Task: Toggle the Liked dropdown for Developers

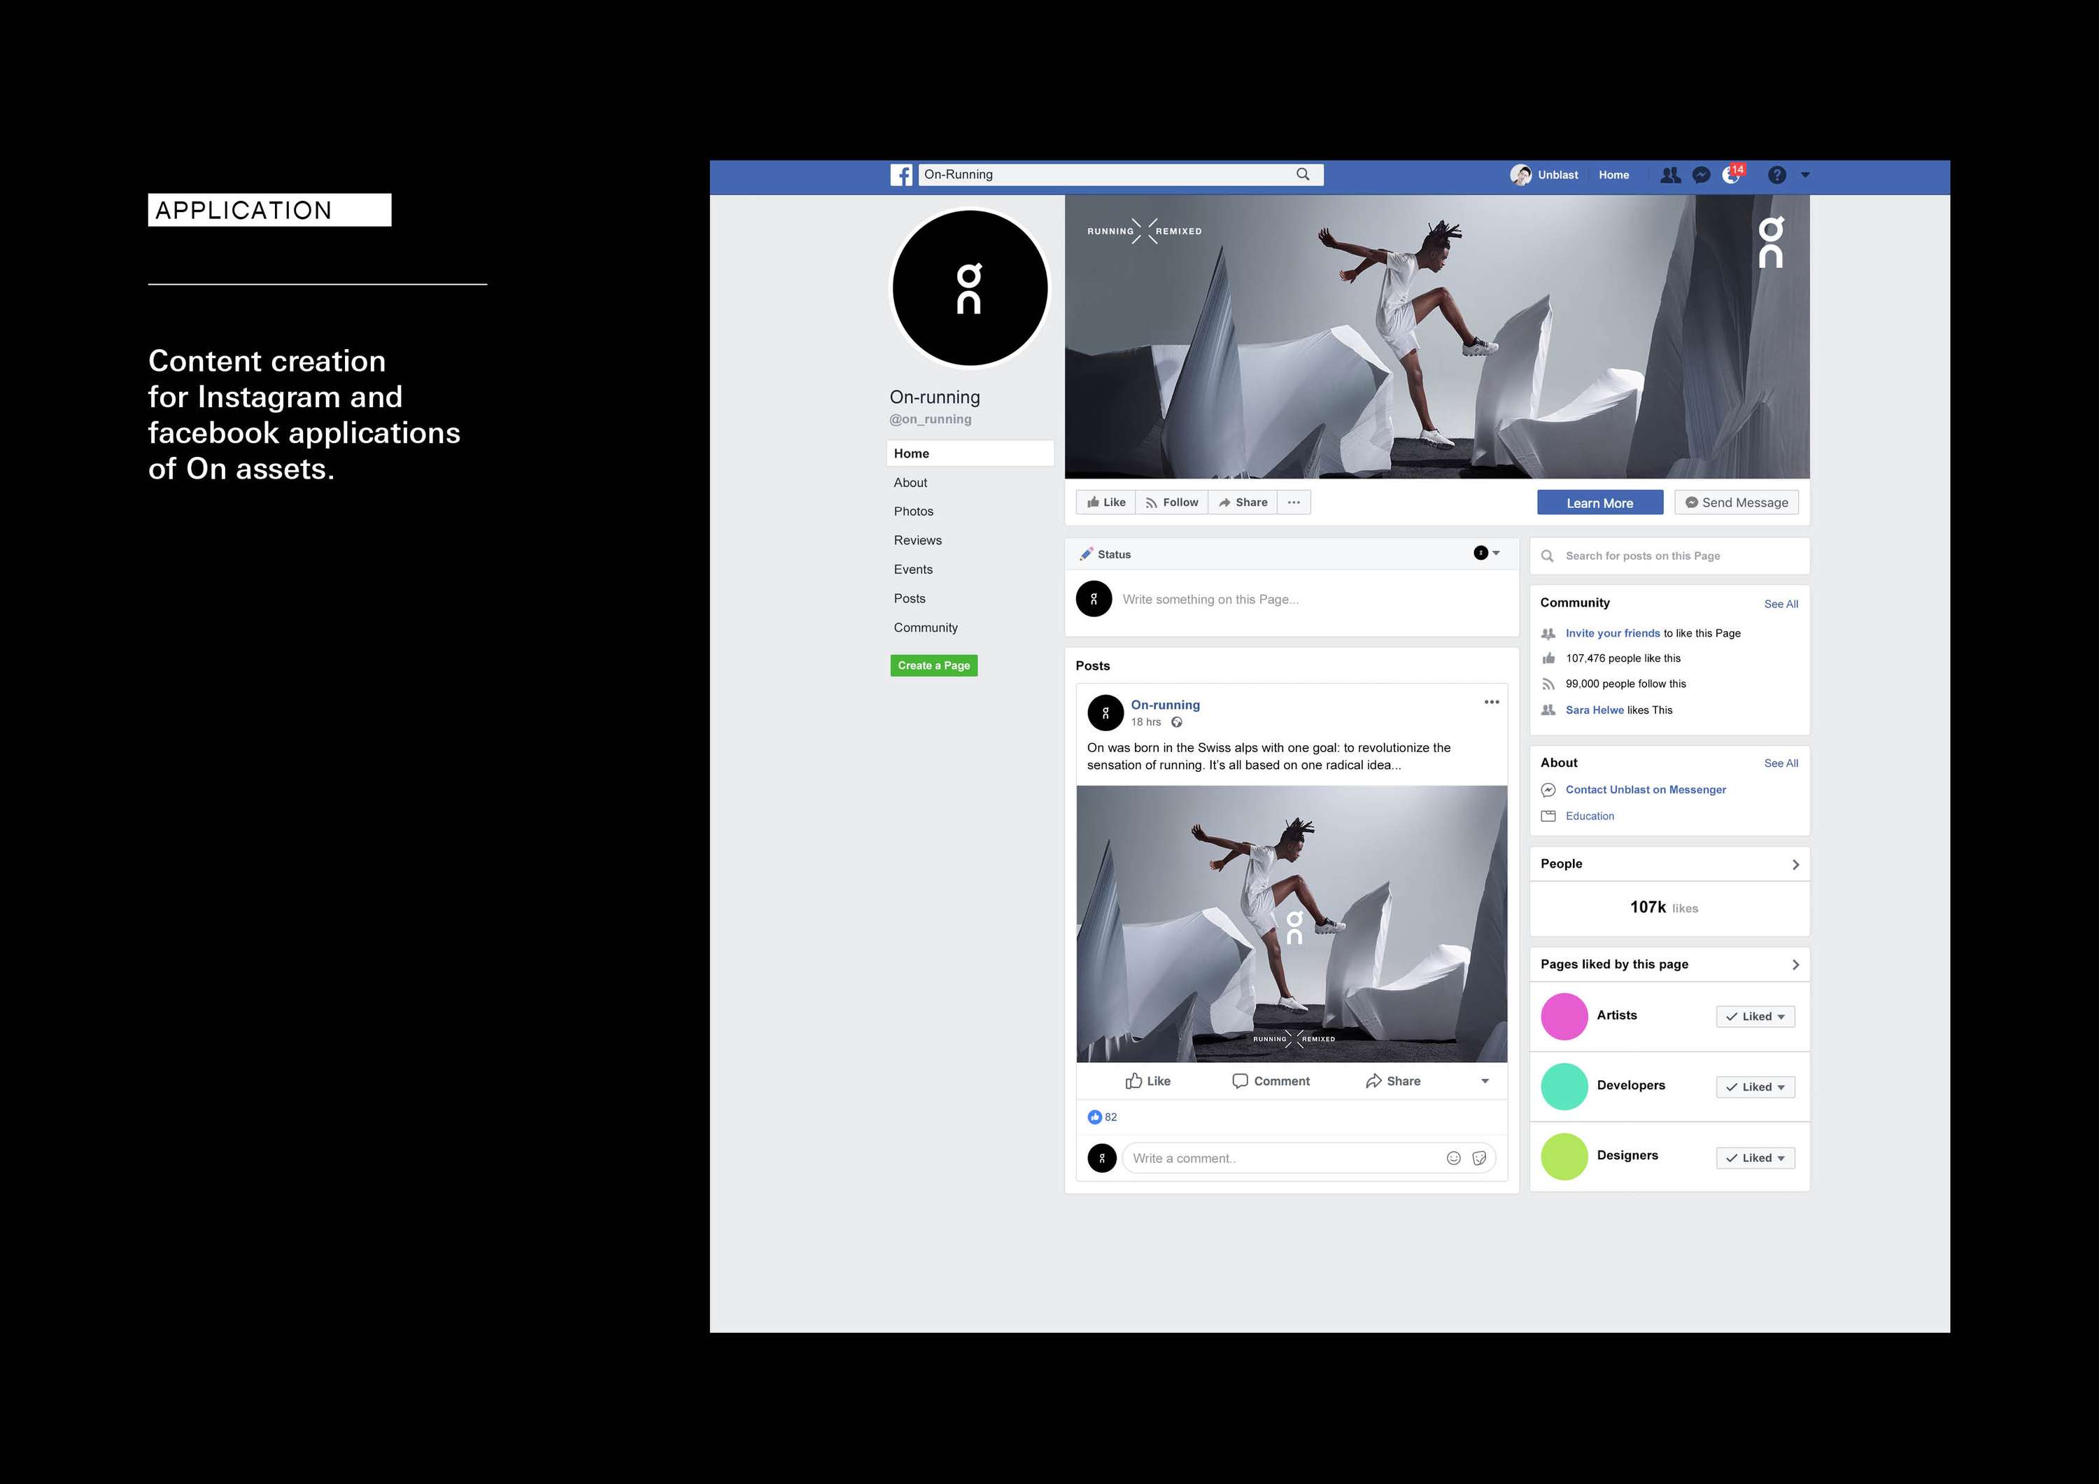Action: click(1755, 1087)
